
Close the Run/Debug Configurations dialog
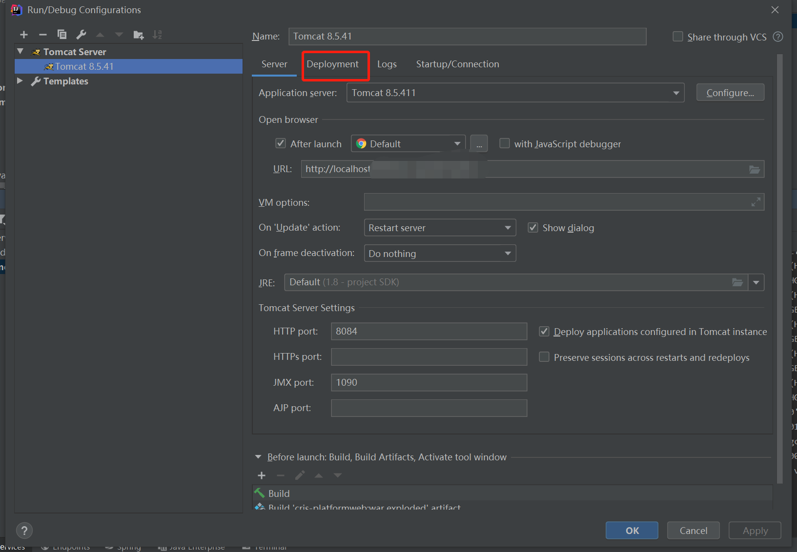775,10
